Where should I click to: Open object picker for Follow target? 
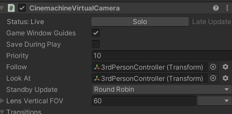coord(213,67)
